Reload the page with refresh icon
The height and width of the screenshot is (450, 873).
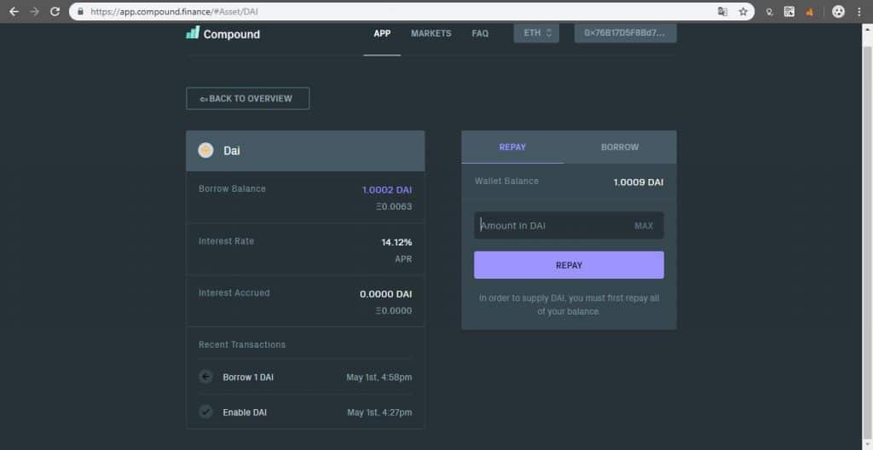[55, 11]
